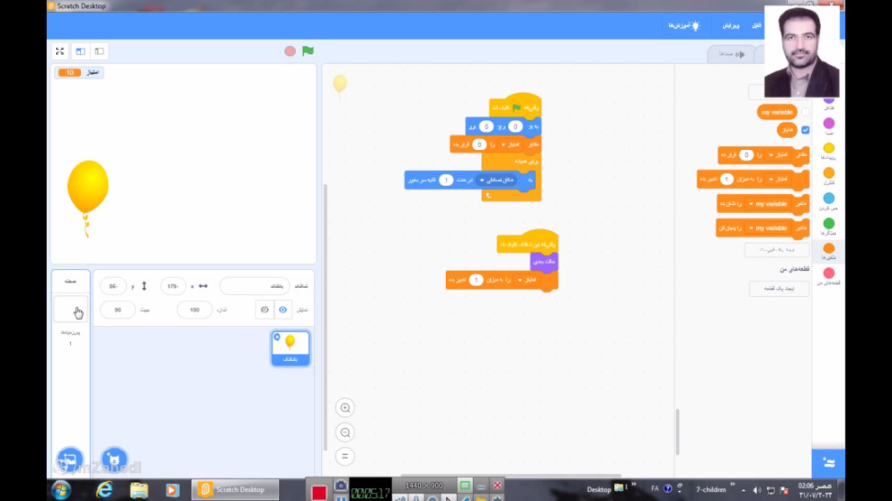This screenshot has width=892, height=501.
Task: Open variable dropdown on palette change-by-1 block
Action: tap(777, 179)
